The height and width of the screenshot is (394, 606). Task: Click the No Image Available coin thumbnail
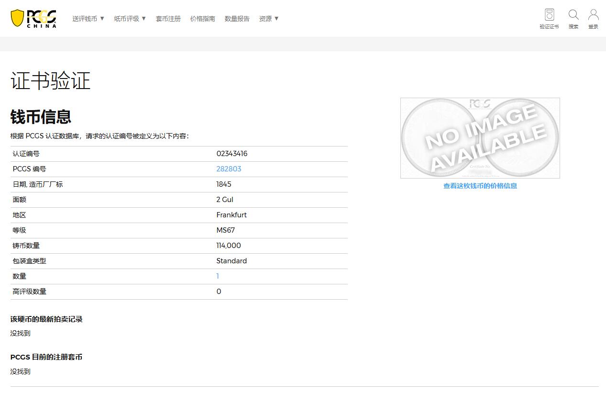click(480, 138)
